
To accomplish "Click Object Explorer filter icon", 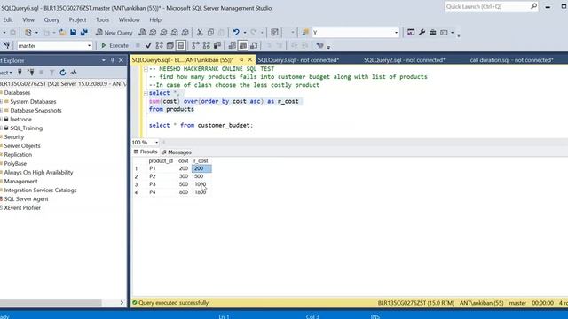I will [x=51, y=73].
